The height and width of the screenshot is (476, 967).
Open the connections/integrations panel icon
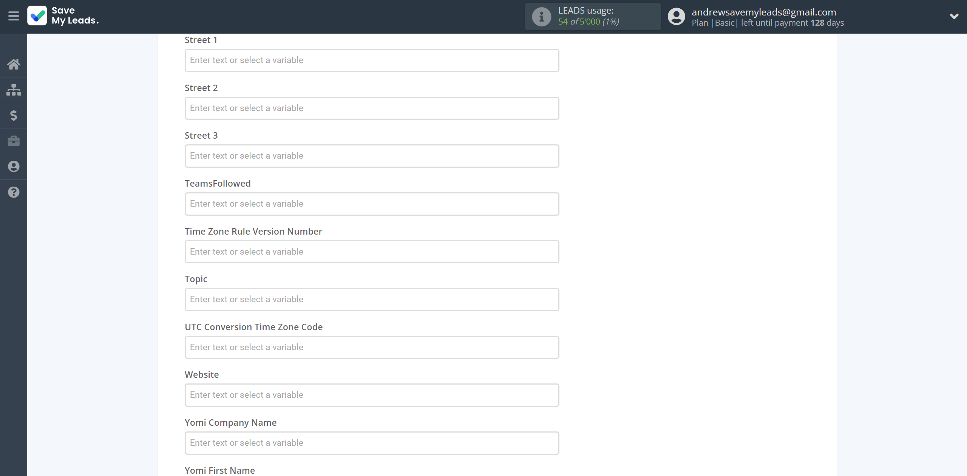14,90
